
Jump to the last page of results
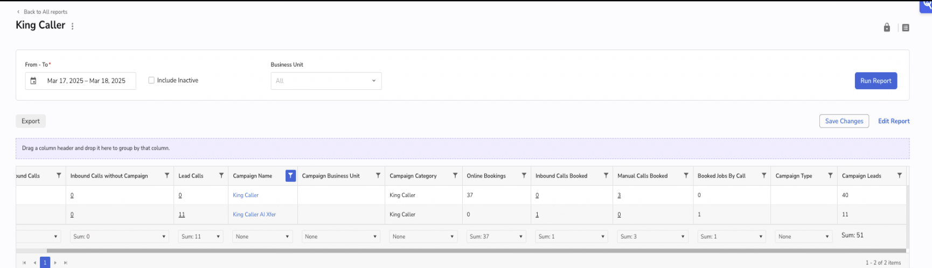[66, 263]
